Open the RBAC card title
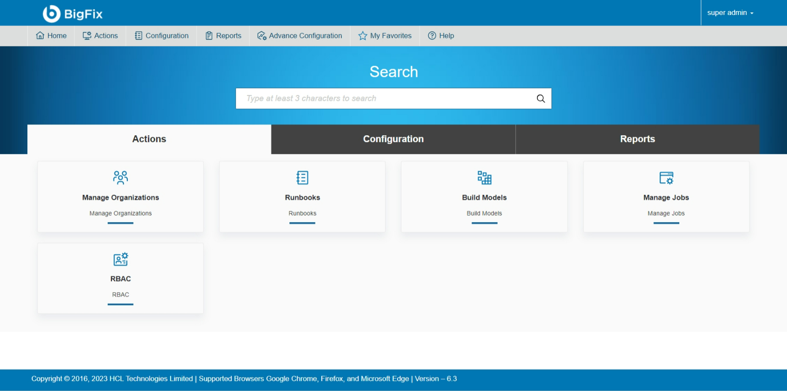The width and height of the screenshot is (787, 391). (121, 279)
